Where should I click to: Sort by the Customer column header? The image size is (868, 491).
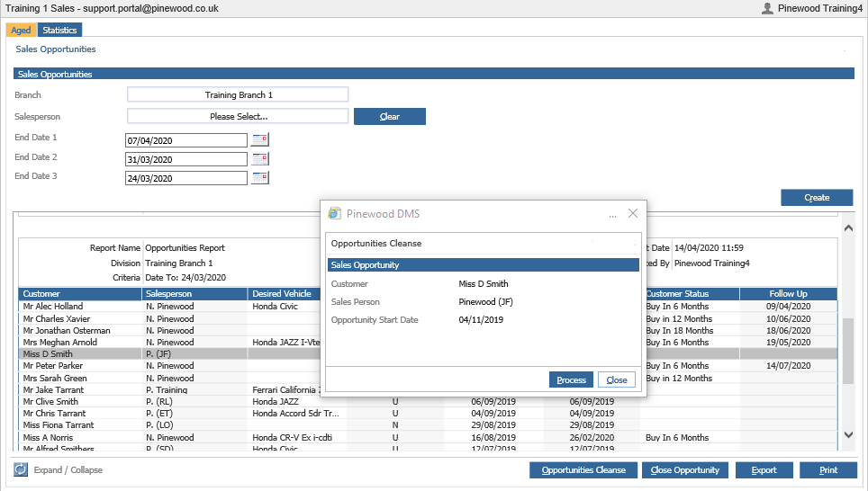[x=80, y=293]
